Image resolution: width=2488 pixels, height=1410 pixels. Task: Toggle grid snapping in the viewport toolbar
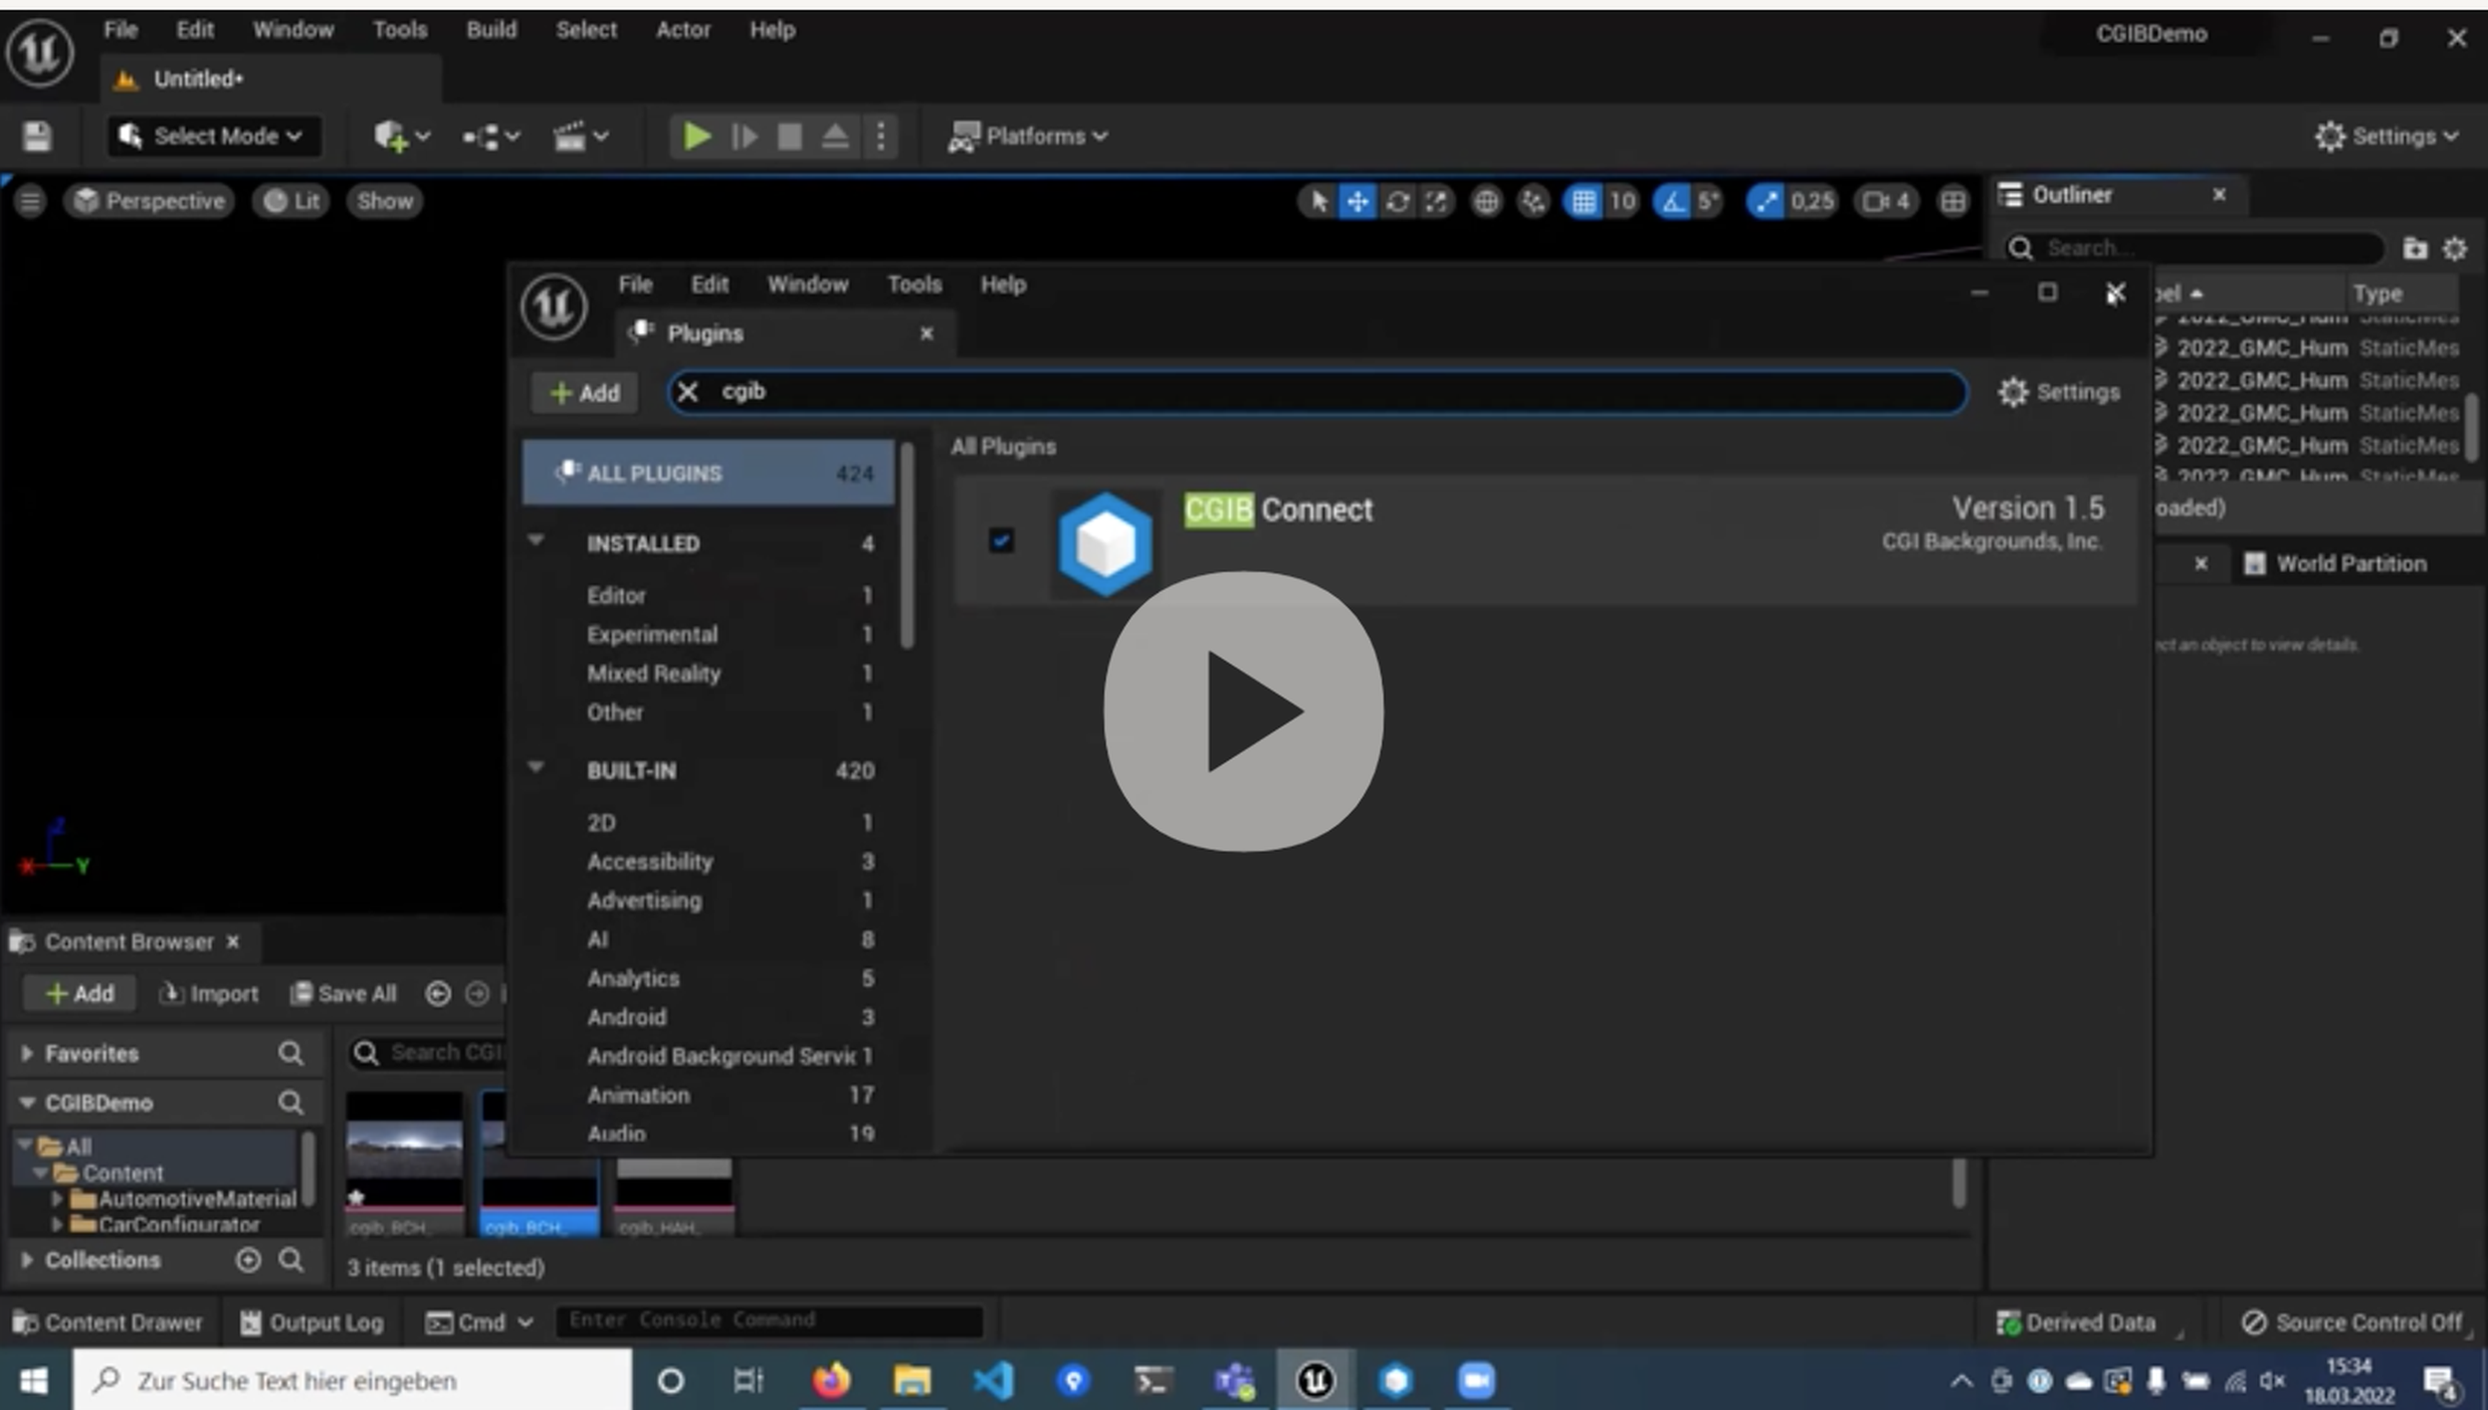[x=1583, y=202]
